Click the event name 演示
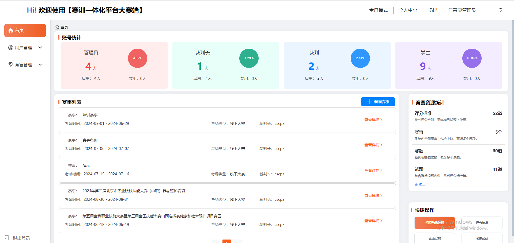Screen dimensions: 514x243 (x=86, y=165)
